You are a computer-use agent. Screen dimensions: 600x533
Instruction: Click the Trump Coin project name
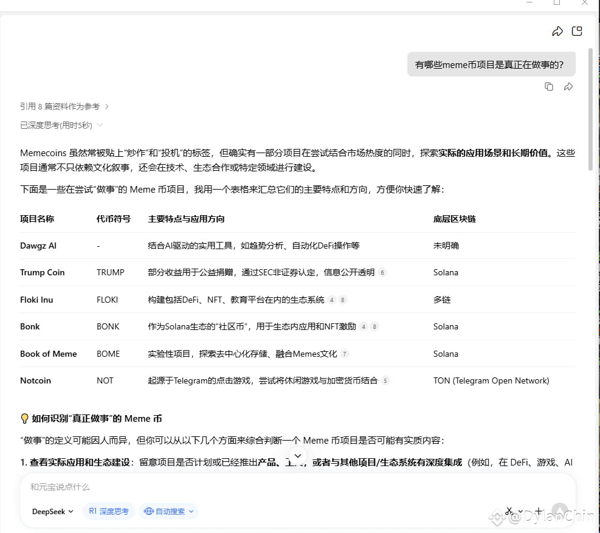[x=42, y=272]
